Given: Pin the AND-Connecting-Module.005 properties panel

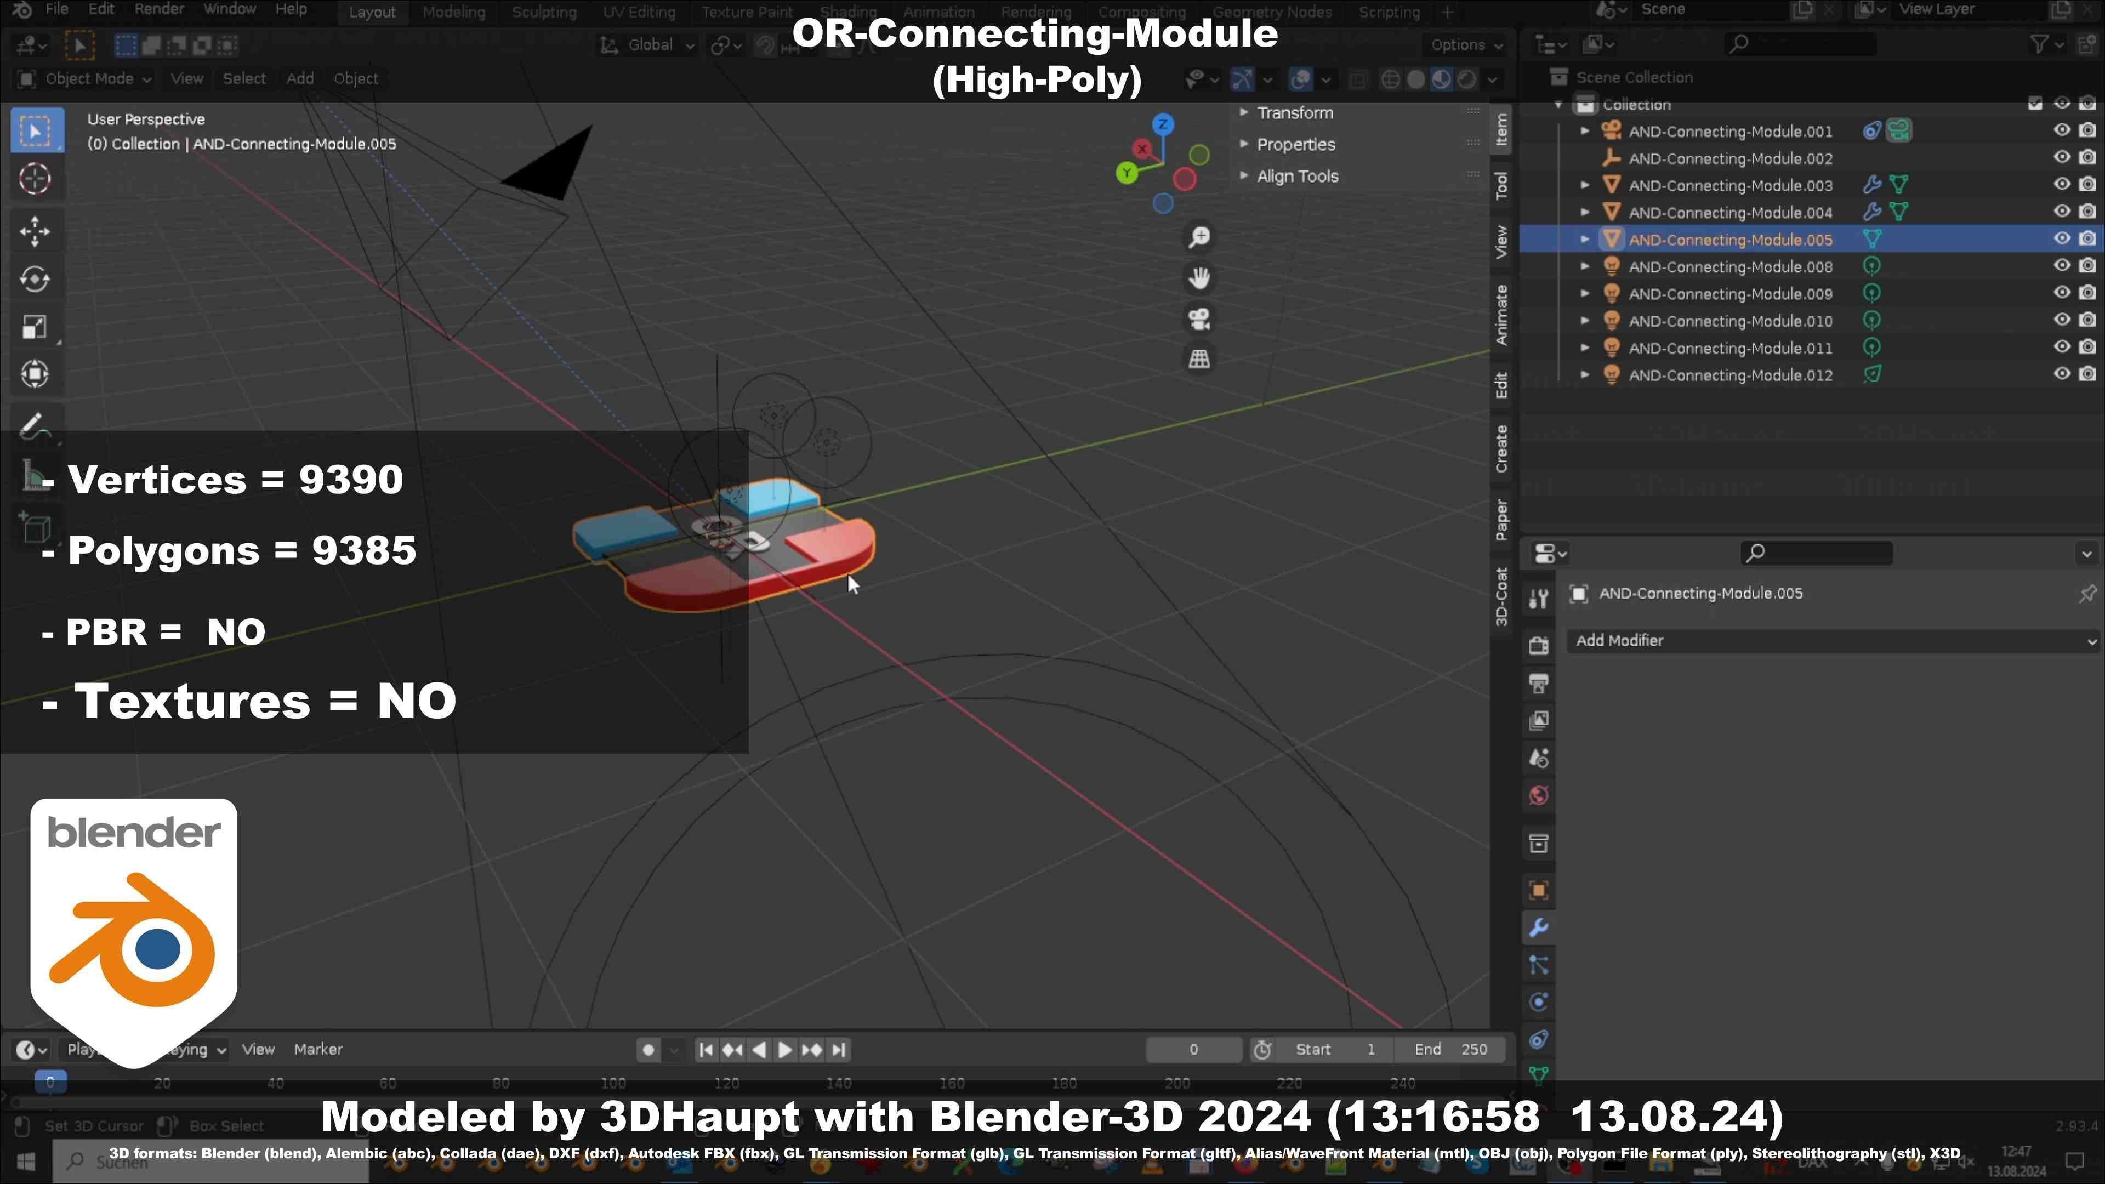Looking at the screenshot, I should point(2087,593).
